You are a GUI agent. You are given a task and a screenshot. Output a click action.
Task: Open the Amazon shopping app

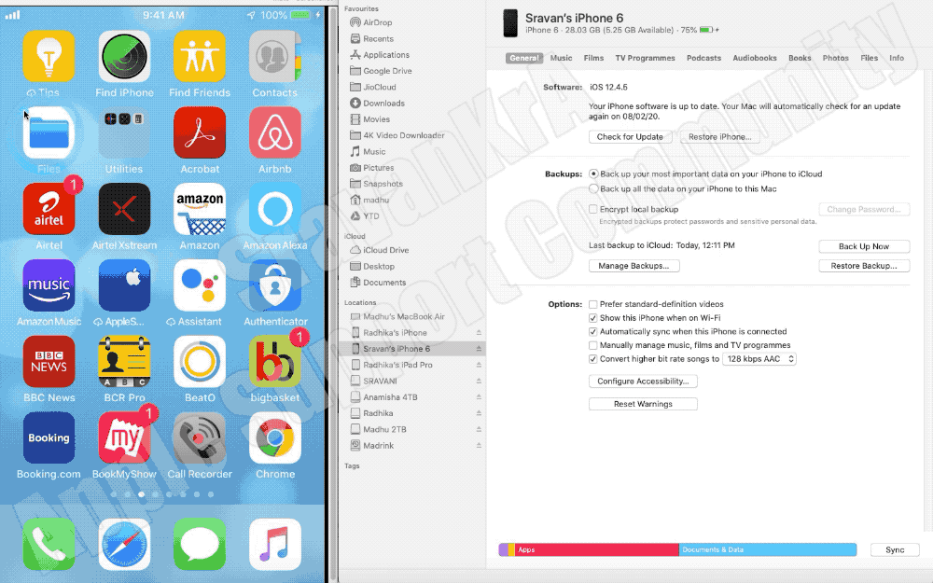click(200, 209)
